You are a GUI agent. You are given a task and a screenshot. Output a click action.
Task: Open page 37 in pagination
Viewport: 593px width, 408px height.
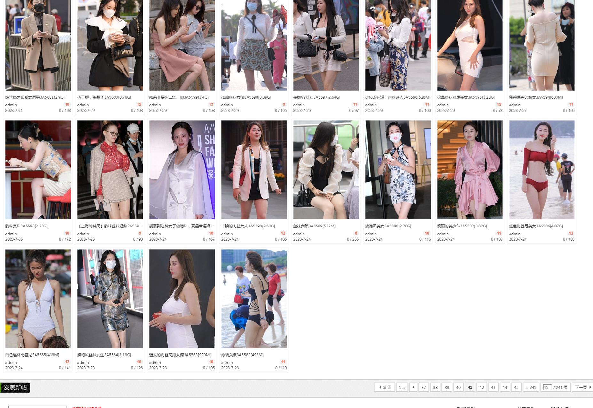point(424,387)
